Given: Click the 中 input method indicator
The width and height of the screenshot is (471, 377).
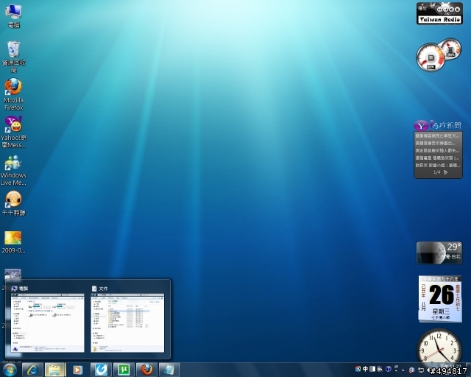Looking at the screenshot, I should click(365, 369).
